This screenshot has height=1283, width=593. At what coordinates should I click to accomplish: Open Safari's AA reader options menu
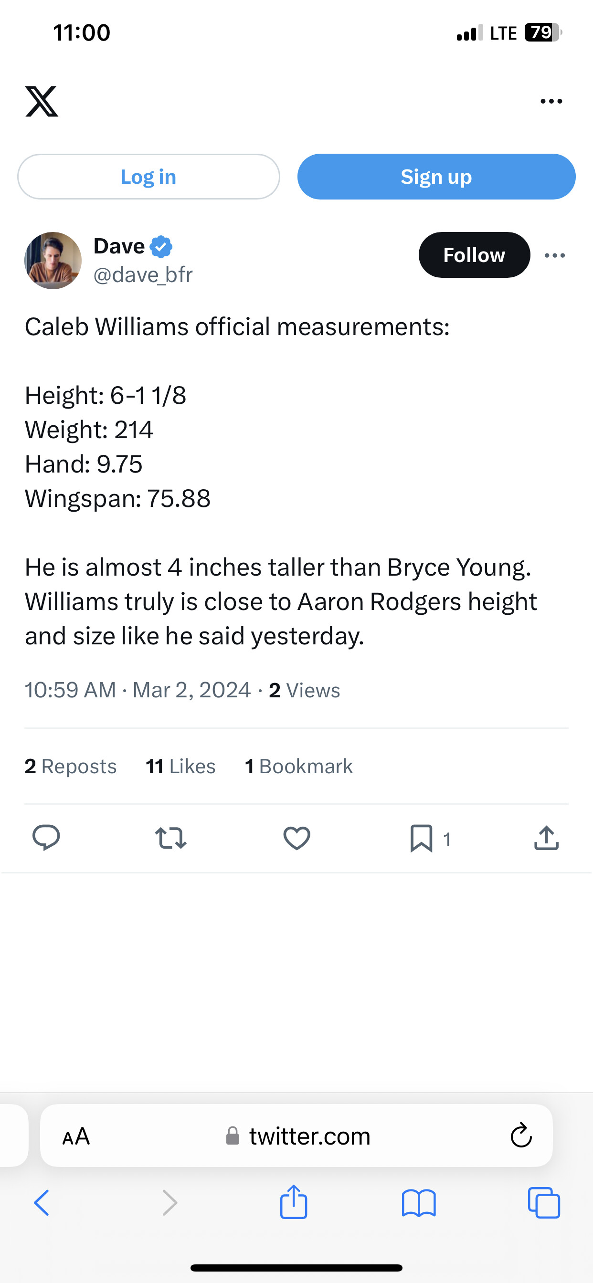coord(76,1136)
